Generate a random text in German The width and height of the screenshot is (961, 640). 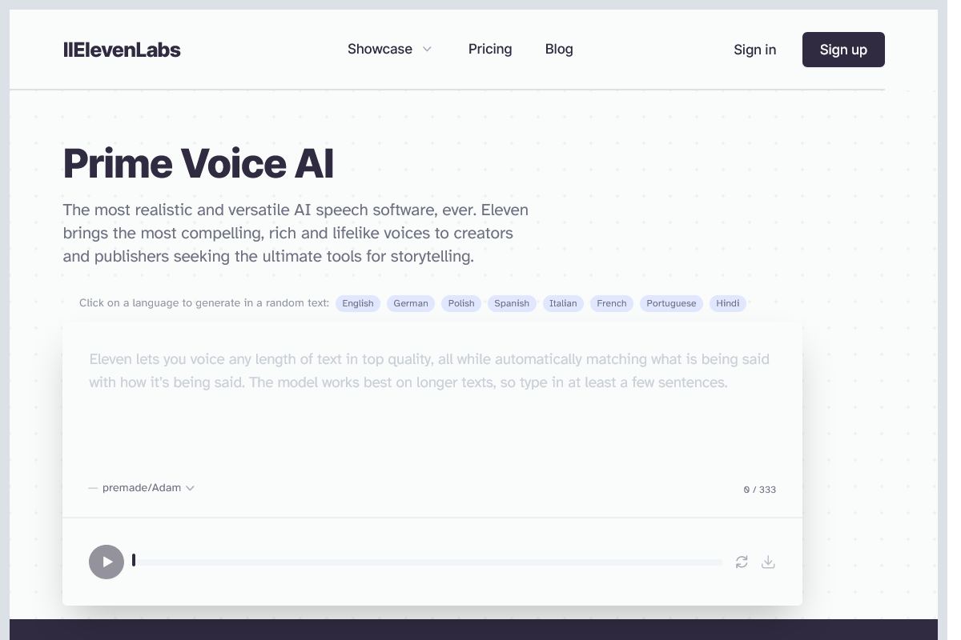pos(411,303)
